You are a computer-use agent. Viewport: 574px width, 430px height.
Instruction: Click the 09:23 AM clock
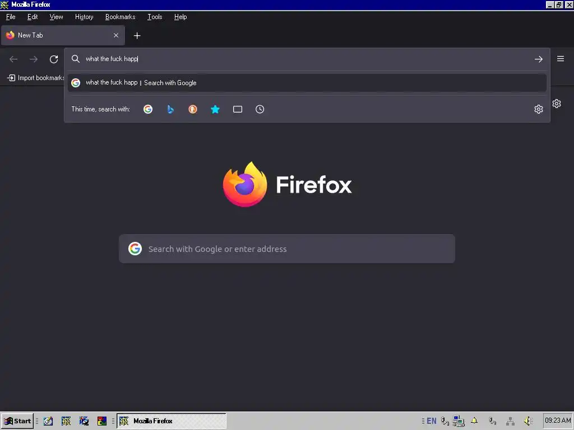point(558,420)
